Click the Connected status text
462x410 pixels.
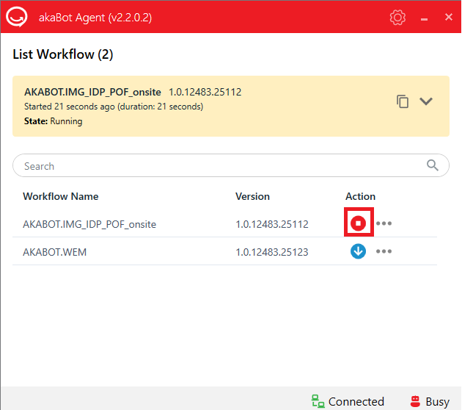click(356, 402)
